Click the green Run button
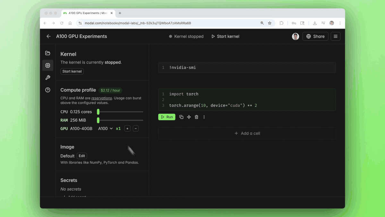 coord(167,117)
